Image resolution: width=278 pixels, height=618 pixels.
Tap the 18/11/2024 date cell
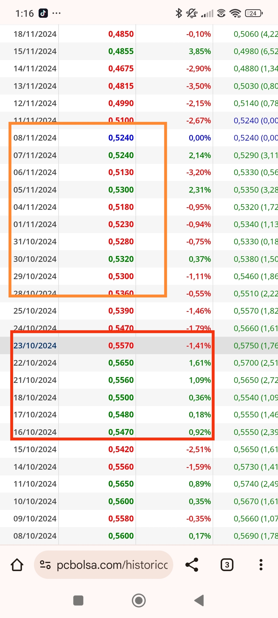click(35, 34)
